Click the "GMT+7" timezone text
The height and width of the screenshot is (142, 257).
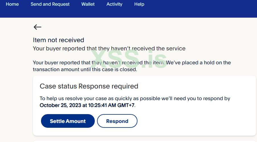[126, 106]
